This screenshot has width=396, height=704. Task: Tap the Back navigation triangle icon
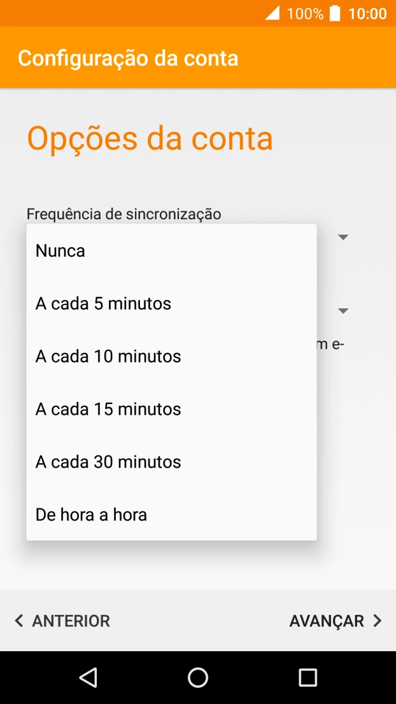point(88,677)
